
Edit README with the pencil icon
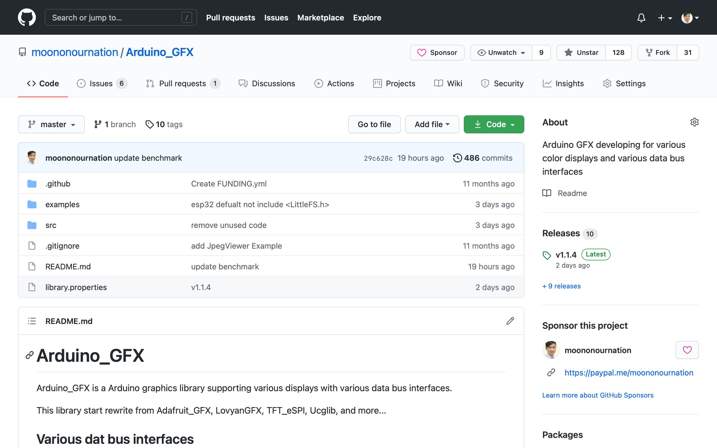click(x=510, y=321)
